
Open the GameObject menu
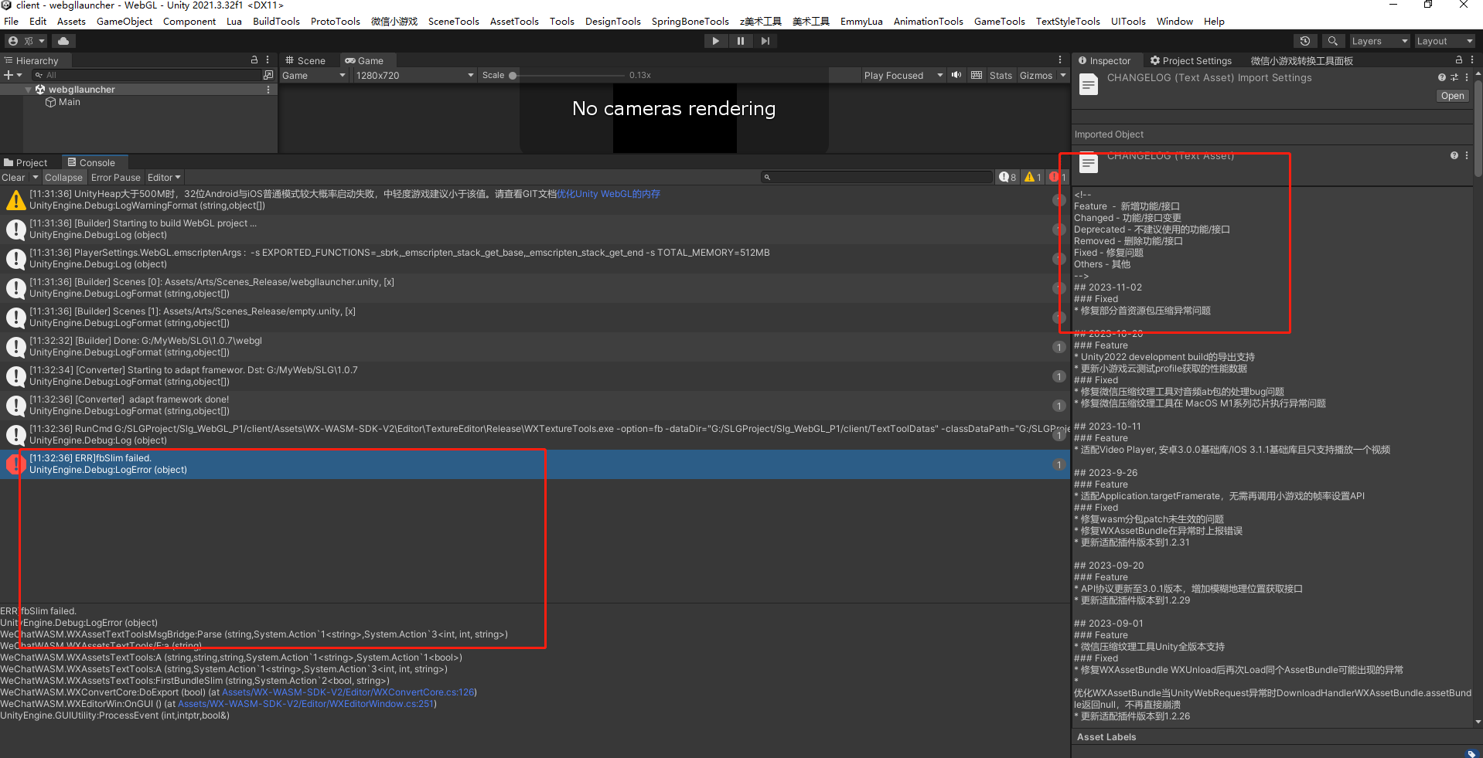[124, 21]
